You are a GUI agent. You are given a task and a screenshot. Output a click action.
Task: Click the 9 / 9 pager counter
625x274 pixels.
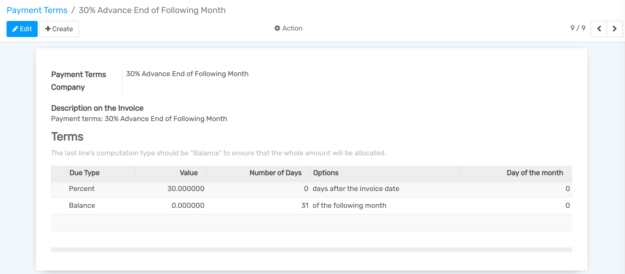[578, 28]
